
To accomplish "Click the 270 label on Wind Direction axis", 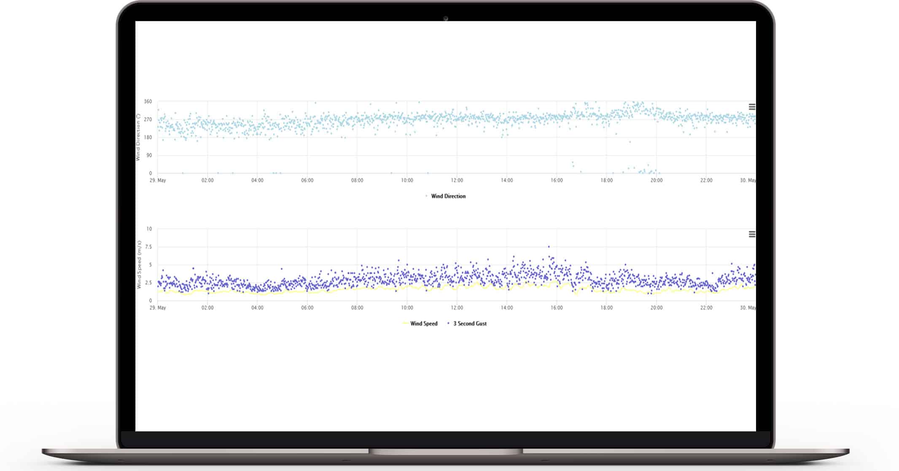I will pos(148,120).
